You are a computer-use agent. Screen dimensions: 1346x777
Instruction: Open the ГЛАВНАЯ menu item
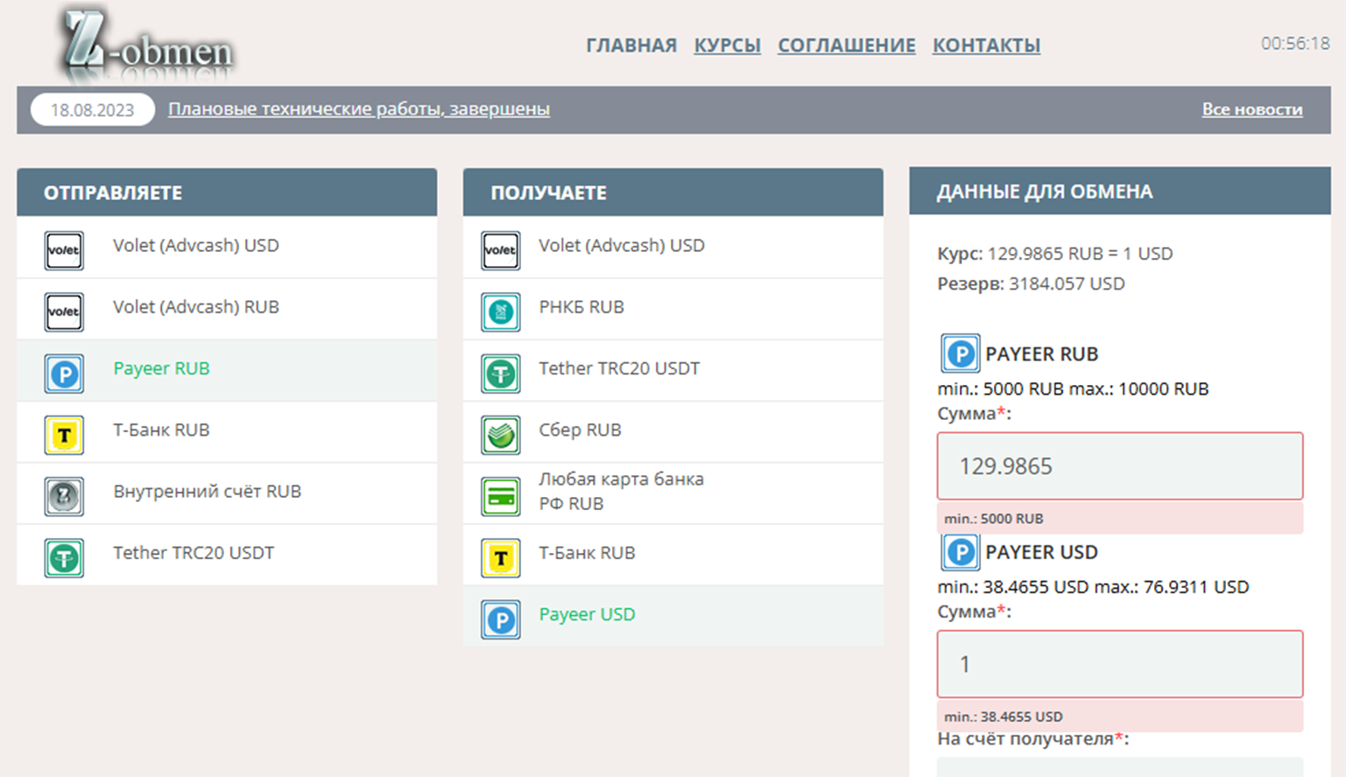tap(631, 45)
